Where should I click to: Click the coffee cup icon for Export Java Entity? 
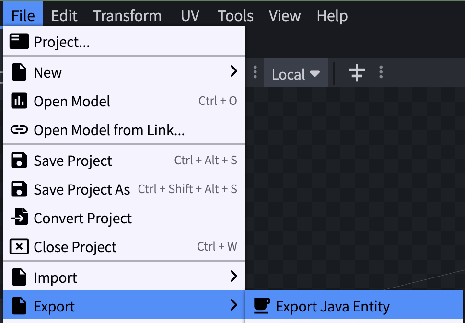pos(262,305)
